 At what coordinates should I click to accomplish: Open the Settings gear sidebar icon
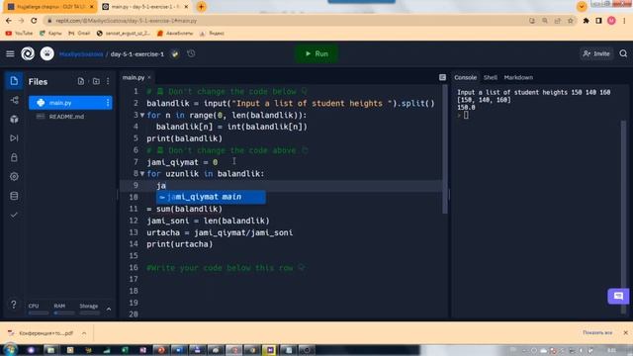pyautogui.click(x=14, y=176)
